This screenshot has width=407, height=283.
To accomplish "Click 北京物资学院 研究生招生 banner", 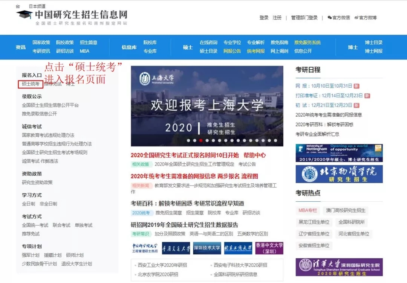I will [x=339, y=174].
